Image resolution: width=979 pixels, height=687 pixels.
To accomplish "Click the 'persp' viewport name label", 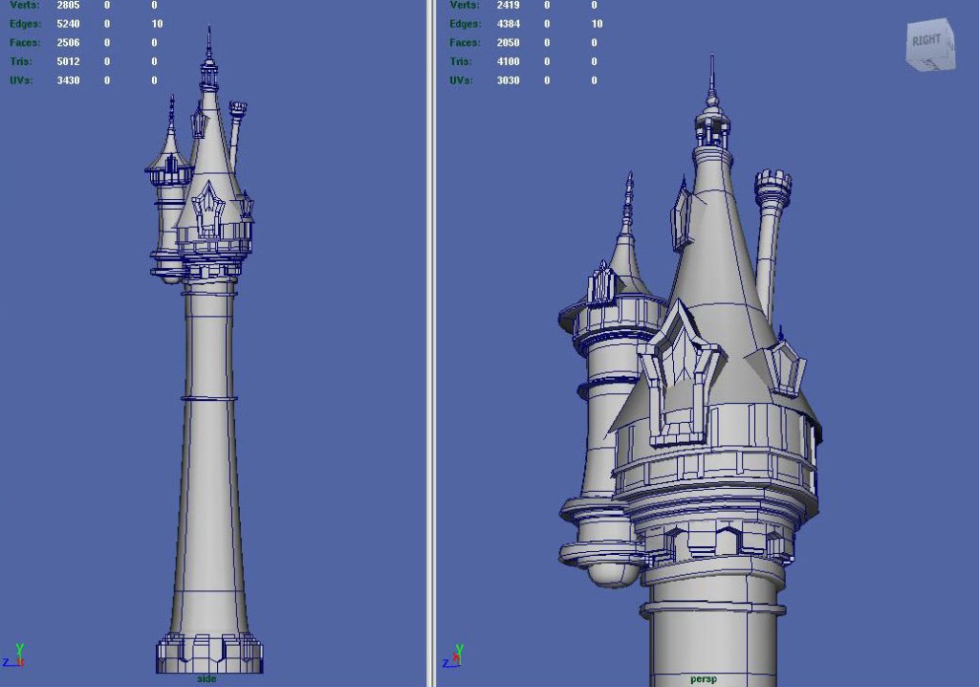I will click(704, 678).
